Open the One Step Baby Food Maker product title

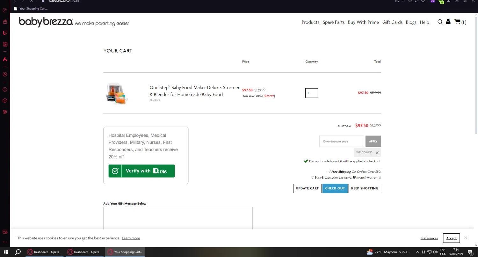(x=194, y=91)
